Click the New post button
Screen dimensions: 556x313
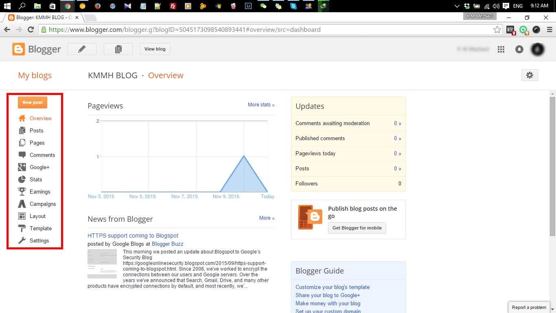pos(33,102)
